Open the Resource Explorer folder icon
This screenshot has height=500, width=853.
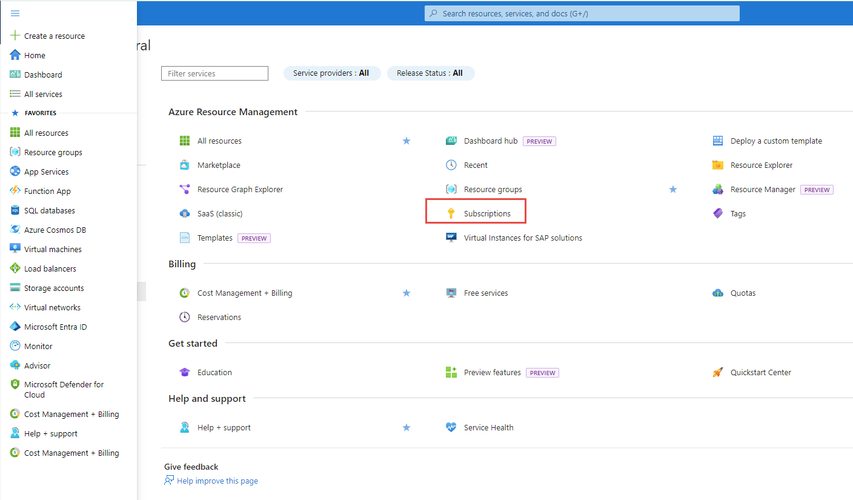[718, 165]
